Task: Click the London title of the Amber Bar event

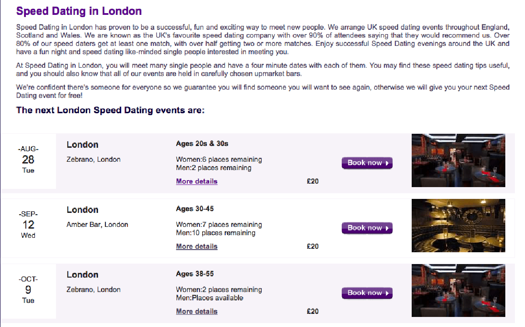Action: 83,210
